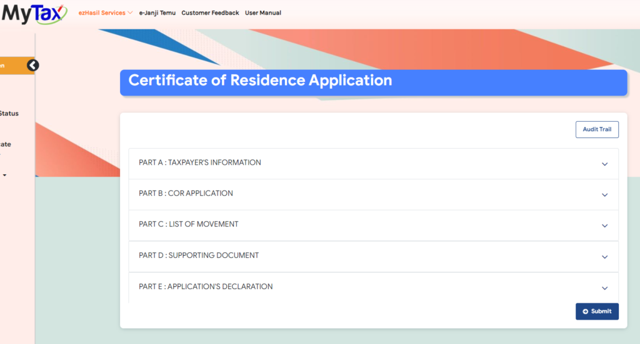Click the Audit Trail button
The height and width of the screenshot is (344, 640).
click(x=597, y=129)
